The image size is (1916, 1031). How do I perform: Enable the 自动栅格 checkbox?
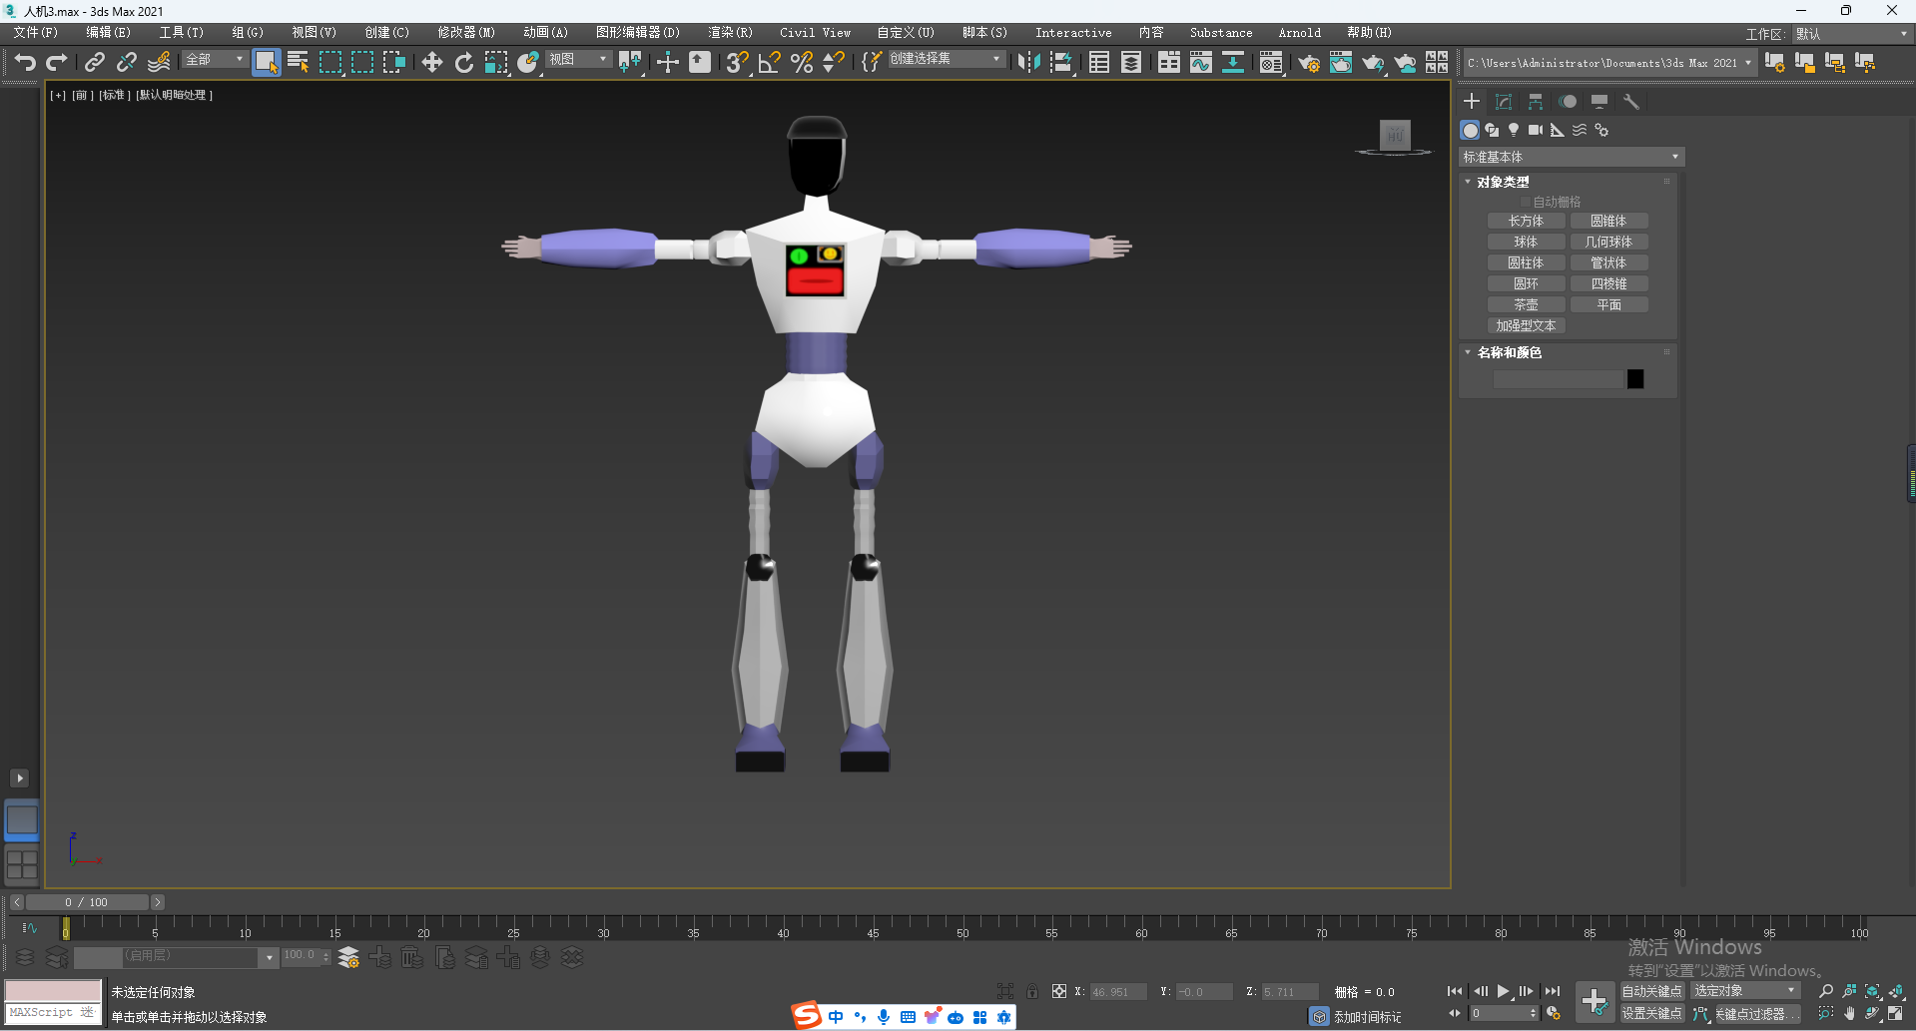pyautogui.click(x=1526, y=203)
